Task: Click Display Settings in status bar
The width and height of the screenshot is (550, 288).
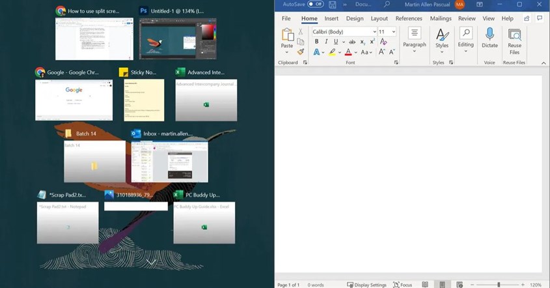Action: pos(367,285)
